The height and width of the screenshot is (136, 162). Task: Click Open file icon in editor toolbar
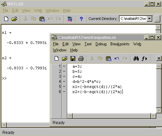[65, 59]
